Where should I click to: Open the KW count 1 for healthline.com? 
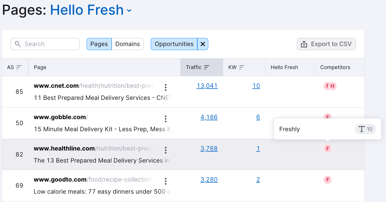pyautogui.click(x=258, y=148)
